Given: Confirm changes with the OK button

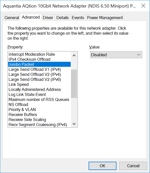Looking at the screenshot, I should [102, 166].
